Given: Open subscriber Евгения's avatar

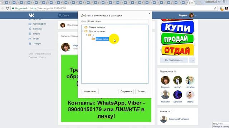Looking at the screenshot, I should (x=177, y=95).
